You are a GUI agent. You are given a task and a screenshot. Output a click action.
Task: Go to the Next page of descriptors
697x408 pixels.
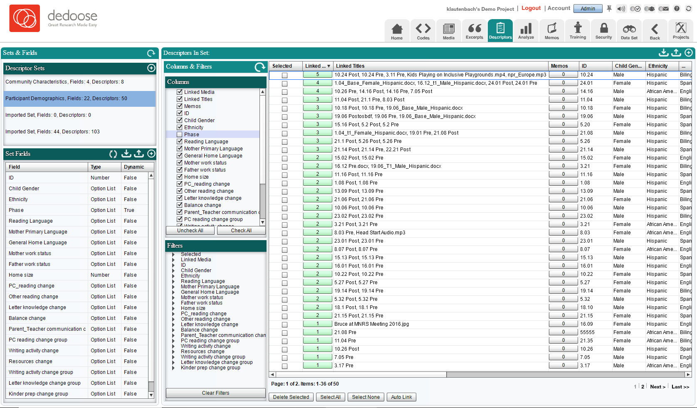click(x=658, y=387)
